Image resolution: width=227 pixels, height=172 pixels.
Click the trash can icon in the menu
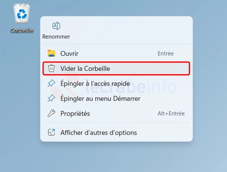point(51,69)
